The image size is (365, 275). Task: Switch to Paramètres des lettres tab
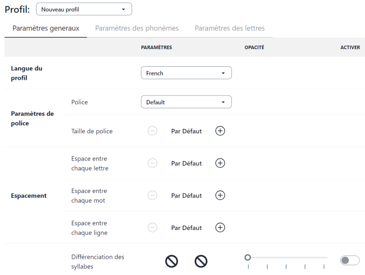pyautogui.click(x=229, y=29)
